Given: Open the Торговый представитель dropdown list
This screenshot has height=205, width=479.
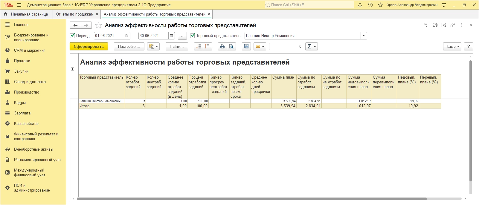Looking at the screenshot, I should pyautogui.click(x=364, y=36).
